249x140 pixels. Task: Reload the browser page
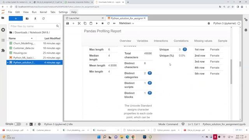pos(11,7)
